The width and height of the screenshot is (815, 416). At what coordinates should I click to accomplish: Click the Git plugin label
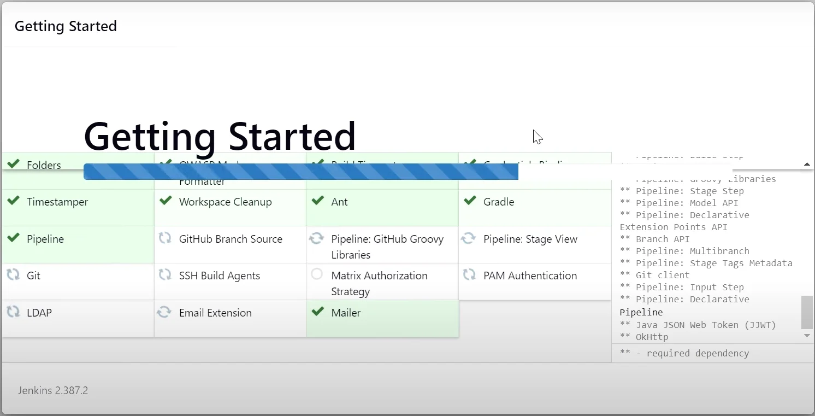[x=33, y=276]
